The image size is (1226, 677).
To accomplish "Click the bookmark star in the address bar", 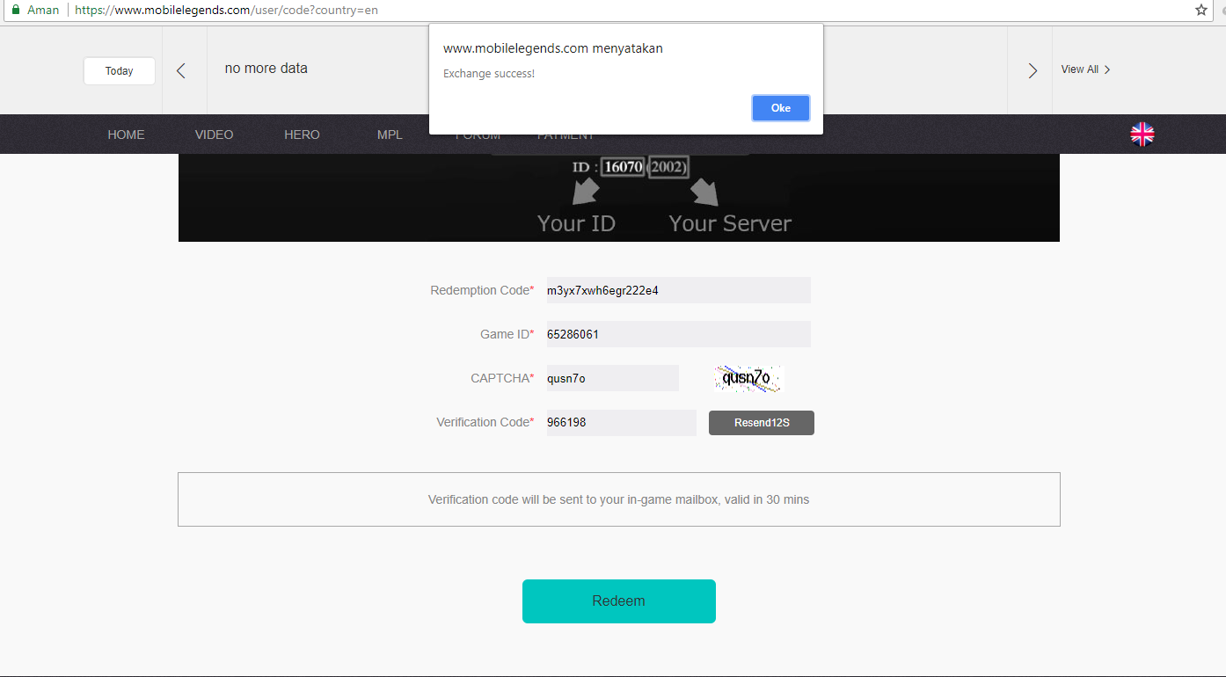I will [x=1201, y=10].
